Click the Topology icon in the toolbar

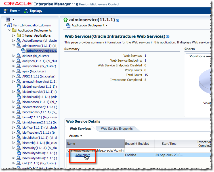[x=26, y=11]
